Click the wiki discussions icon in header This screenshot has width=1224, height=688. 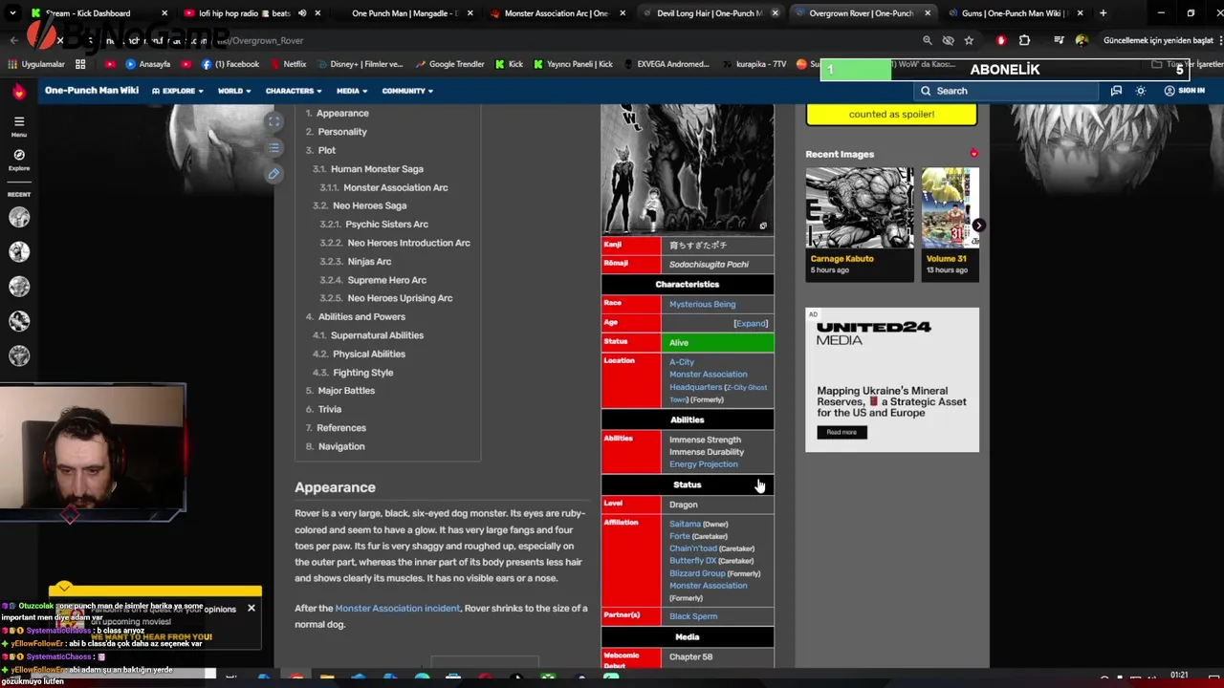tap(1116, 91)
